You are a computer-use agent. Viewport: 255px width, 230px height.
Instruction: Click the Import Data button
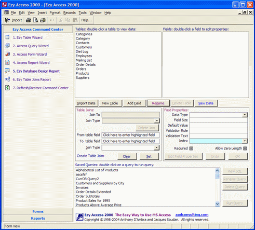86,103
